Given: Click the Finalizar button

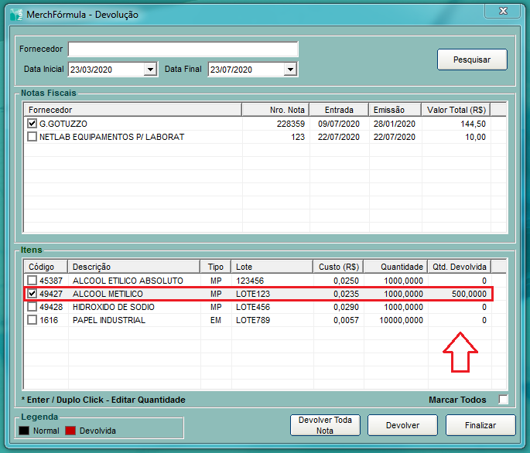Looking at the screenshot, I should (480, 425).
